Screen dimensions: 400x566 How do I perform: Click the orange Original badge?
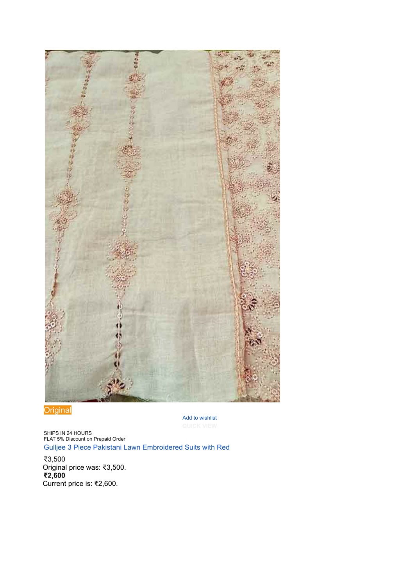point(58,410)
